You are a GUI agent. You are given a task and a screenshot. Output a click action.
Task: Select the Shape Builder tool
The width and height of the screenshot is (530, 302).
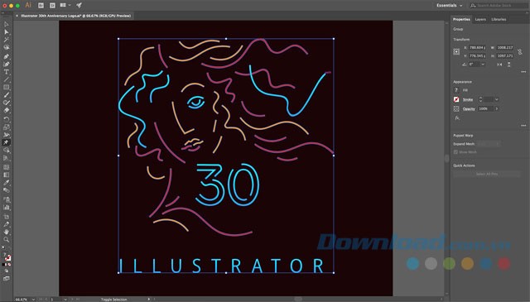[6, 151]
